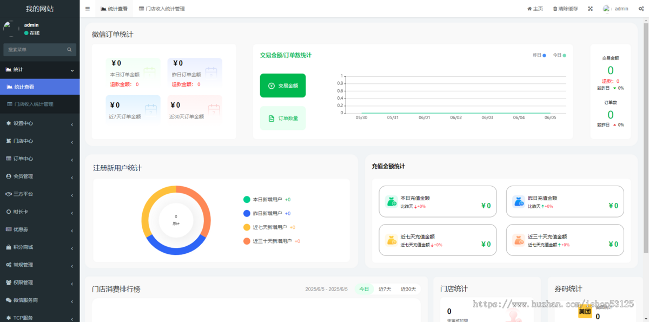649x322 pixels.
Task: Expand the 订单中心 sidebar menu
Action: click(39, 159)
